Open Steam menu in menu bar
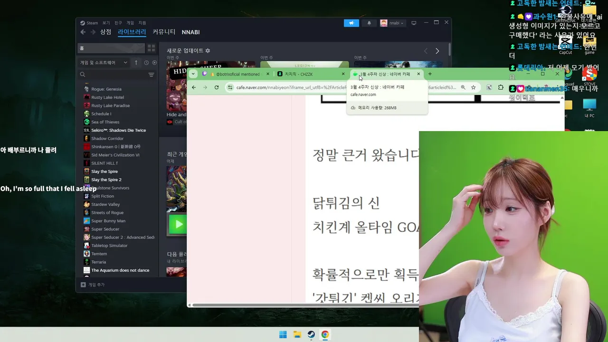 point(89,23)
